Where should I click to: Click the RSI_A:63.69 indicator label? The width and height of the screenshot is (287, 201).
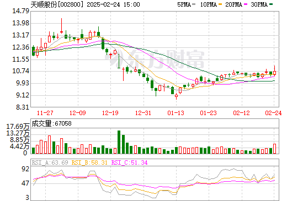[x=50, y=162]
